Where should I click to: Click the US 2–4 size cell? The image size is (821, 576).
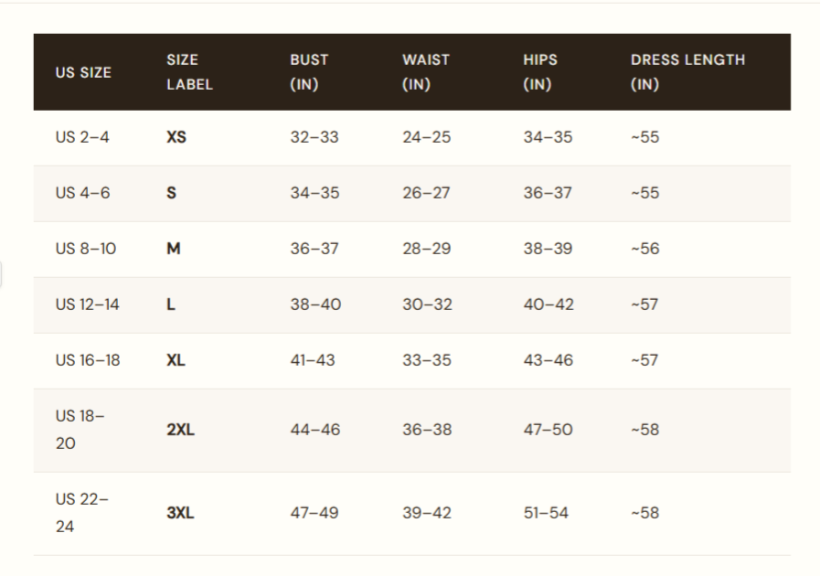(x=82, y=137)
